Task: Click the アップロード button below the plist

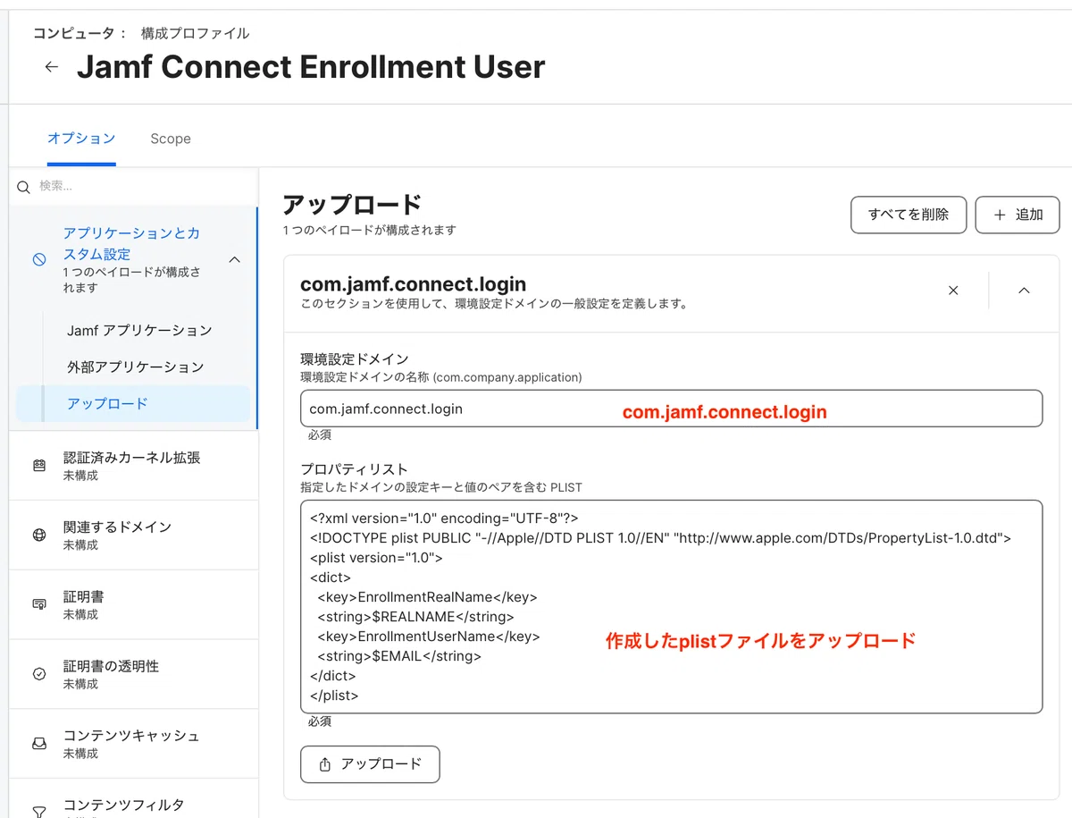Action: pyautogui.click(x=370, y=764)
